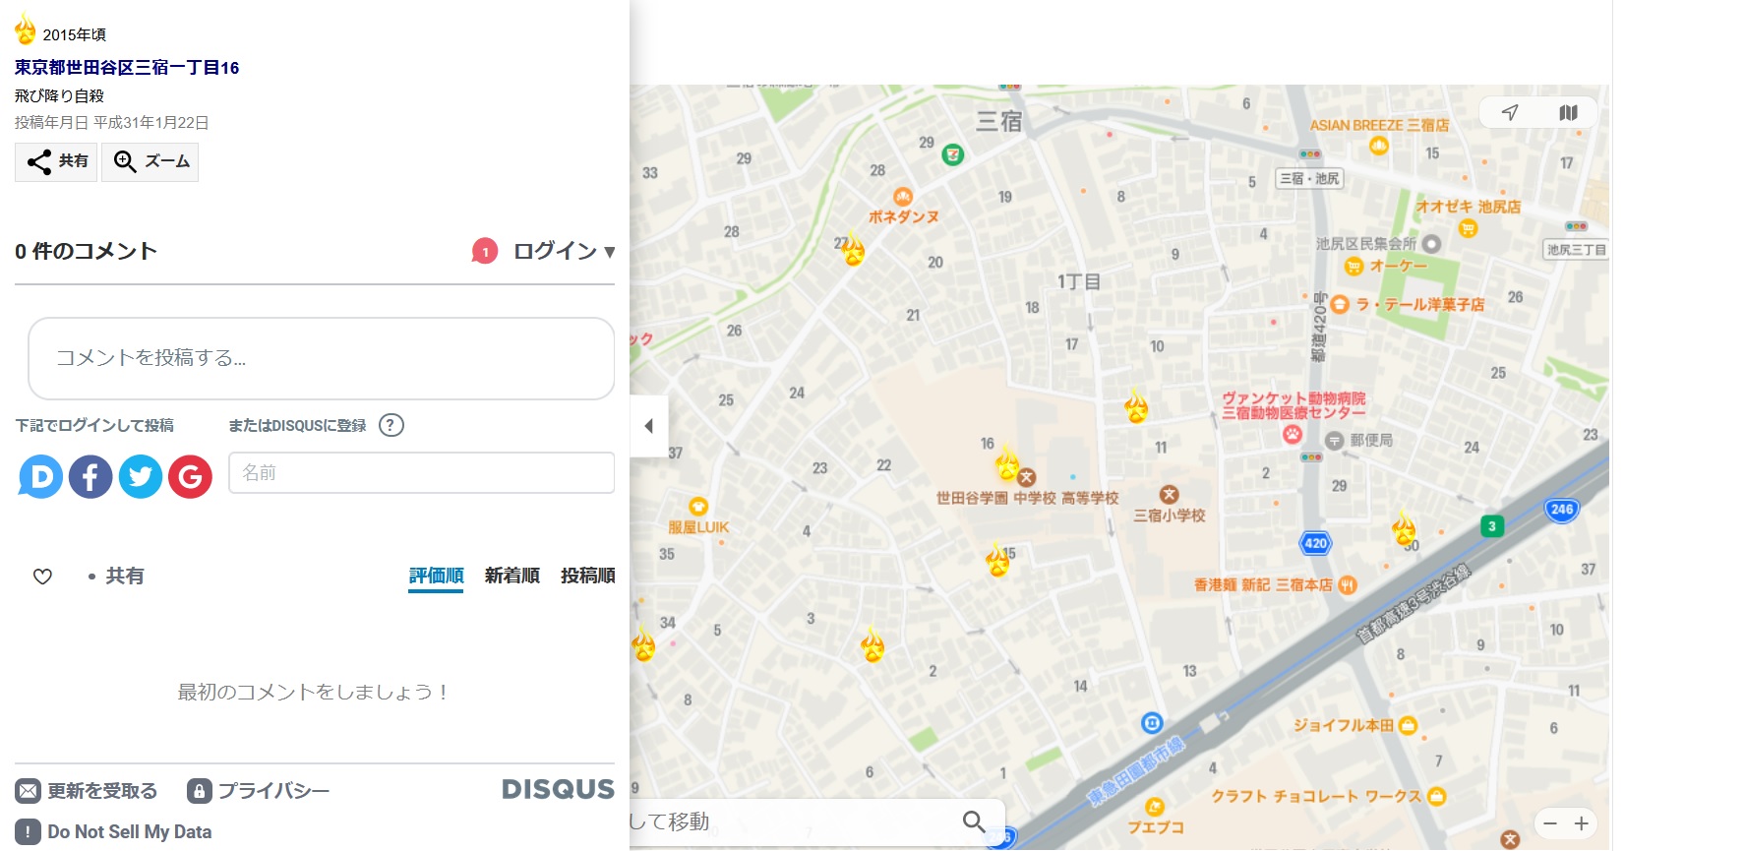Select the flame marker near block 30

click(1404, 528)
